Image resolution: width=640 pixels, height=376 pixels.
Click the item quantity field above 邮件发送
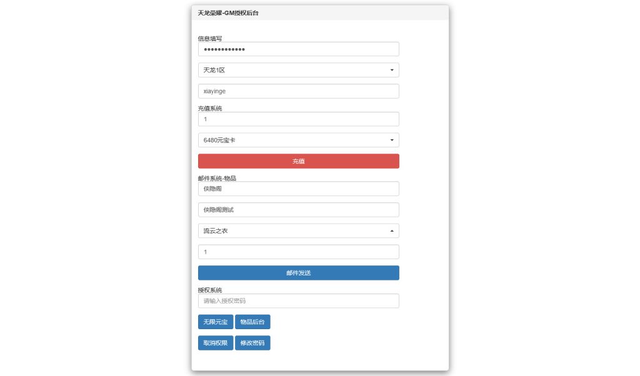[298, 251]
